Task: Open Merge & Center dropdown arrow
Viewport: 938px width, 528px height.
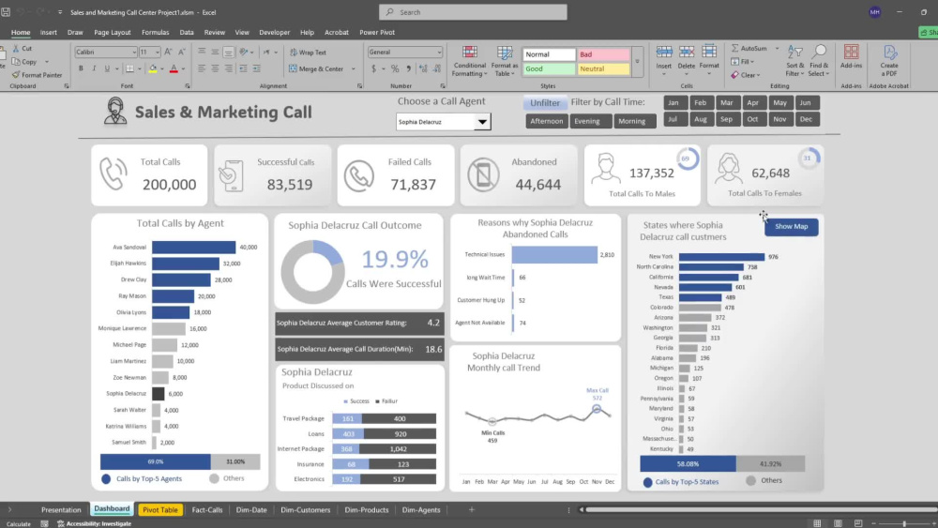Action: point(353,68)
